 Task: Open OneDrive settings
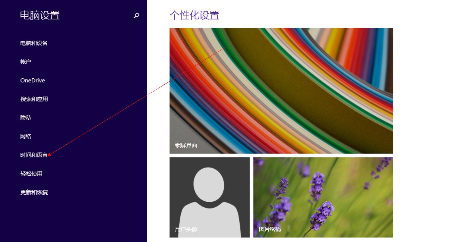(x=33, y=80)
